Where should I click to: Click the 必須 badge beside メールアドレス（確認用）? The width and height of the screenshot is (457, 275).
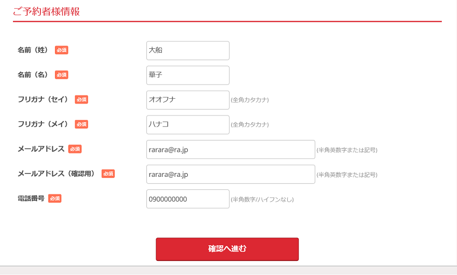tap(108, 174)
